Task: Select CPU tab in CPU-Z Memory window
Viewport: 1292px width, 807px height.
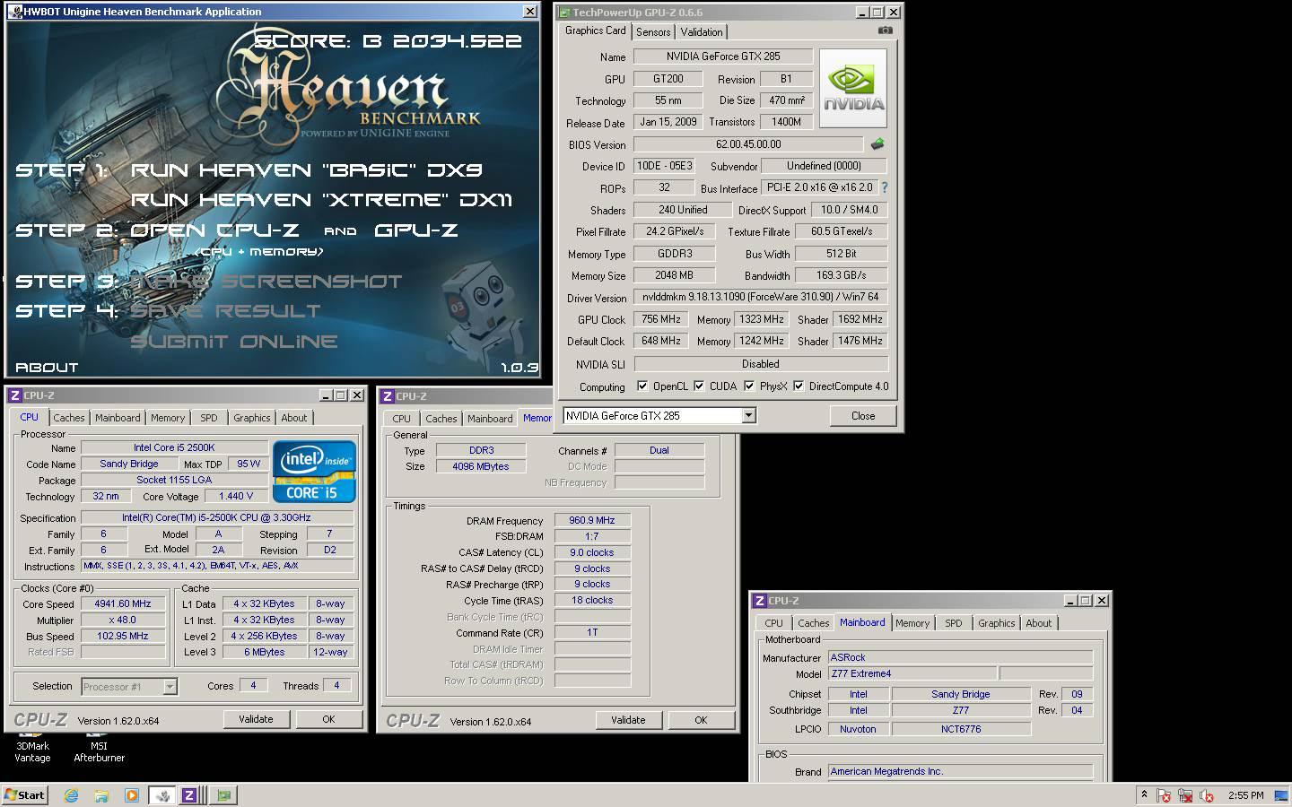Action: pos(401,419)
